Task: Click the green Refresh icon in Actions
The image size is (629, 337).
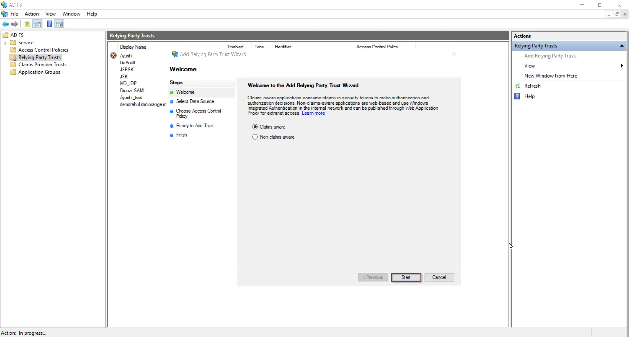Action: (517, 86)
